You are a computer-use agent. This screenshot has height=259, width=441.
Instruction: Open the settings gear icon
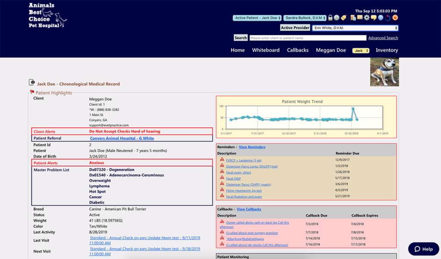coord(366,18)
